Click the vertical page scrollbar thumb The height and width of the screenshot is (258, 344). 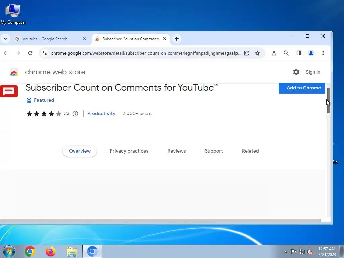pyautogui.click(x=329, y=100)
